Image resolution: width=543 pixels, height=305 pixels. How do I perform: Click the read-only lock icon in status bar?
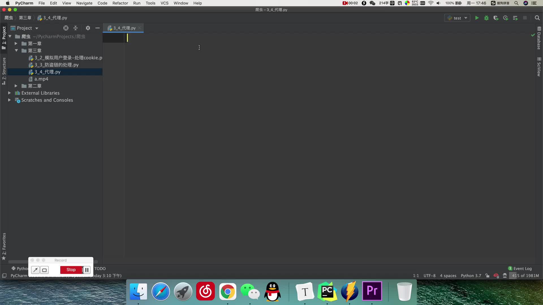pyautogui.click(x=487, y=276)
